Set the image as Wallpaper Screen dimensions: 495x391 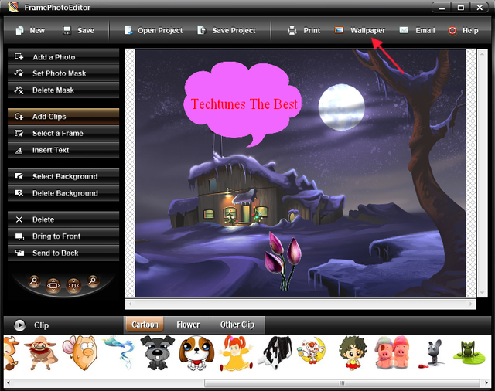pyautogui.click(x=360, y=31)
